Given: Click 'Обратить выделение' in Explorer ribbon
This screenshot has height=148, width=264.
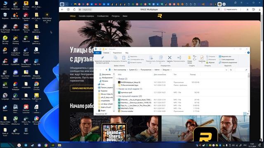Looking at the screenshot, I should 228,62.
